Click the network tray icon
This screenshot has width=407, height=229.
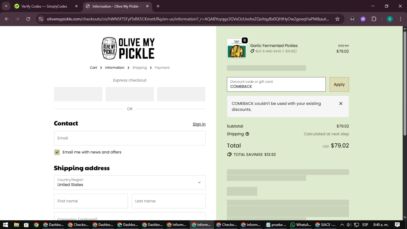coord(357,225)
